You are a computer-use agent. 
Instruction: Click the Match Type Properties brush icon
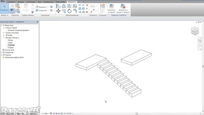[33, 12]
